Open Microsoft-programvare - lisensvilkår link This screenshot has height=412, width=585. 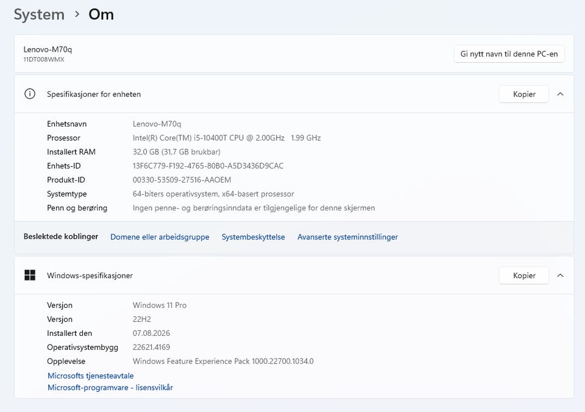tap(110, 388)
